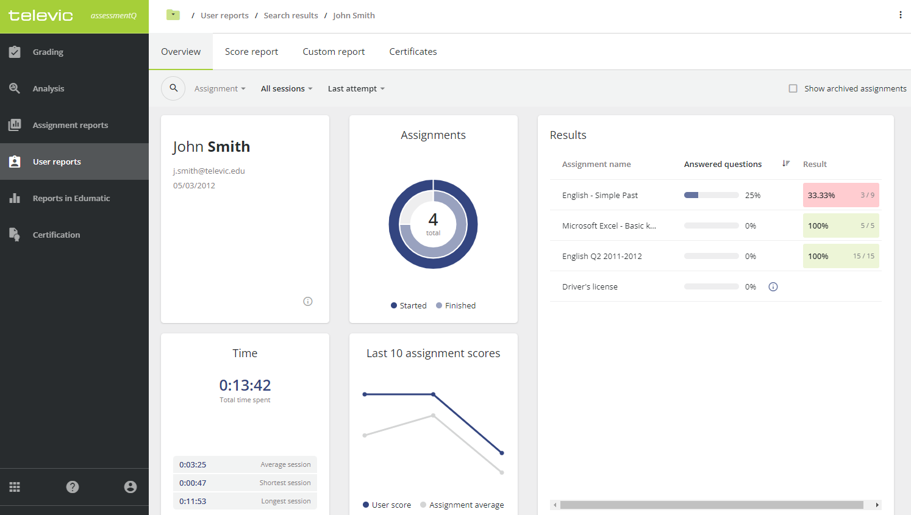Click the red 33.33% result cell
The width and height of the screenshot is (911, 515).
[841, 195]
